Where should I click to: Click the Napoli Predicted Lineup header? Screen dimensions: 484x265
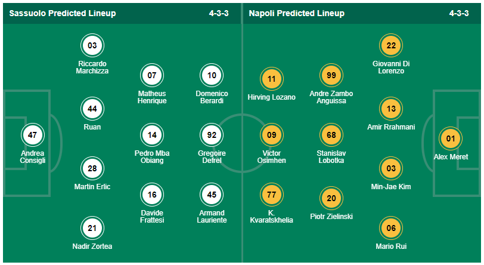pos(296,13)
